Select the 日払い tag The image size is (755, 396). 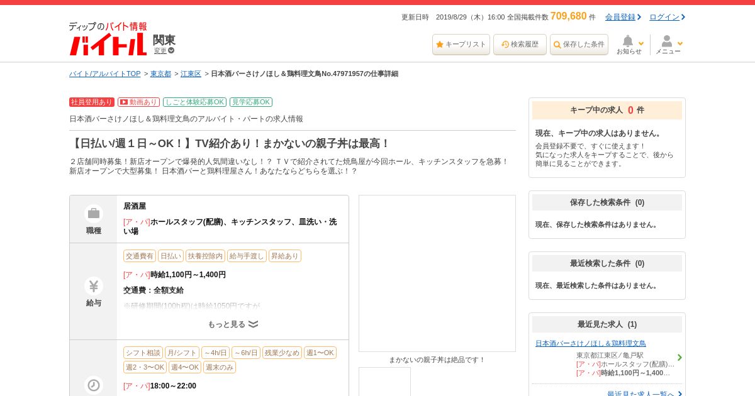[x=171, y=256]
